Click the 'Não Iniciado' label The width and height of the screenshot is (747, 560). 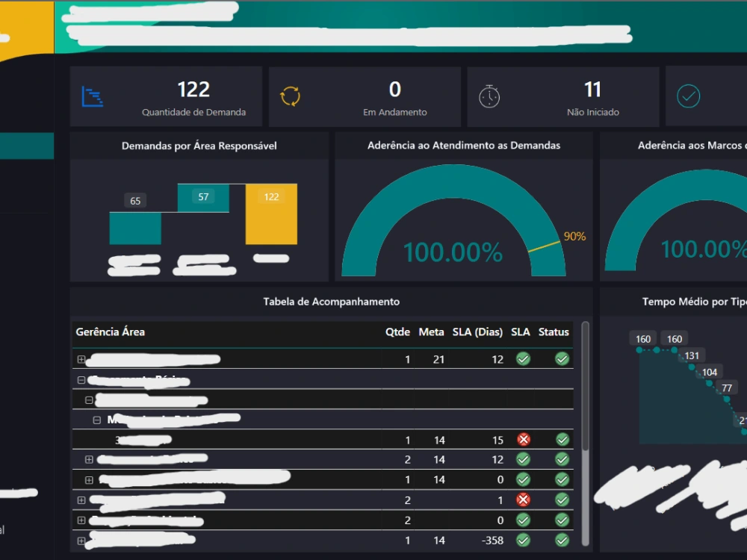point(593,113)
